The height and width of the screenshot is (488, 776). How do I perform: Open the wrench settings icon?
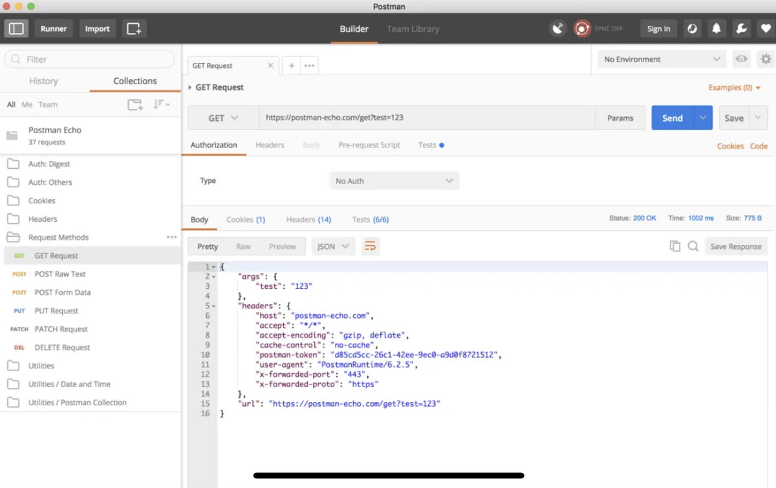pos(741,28)
